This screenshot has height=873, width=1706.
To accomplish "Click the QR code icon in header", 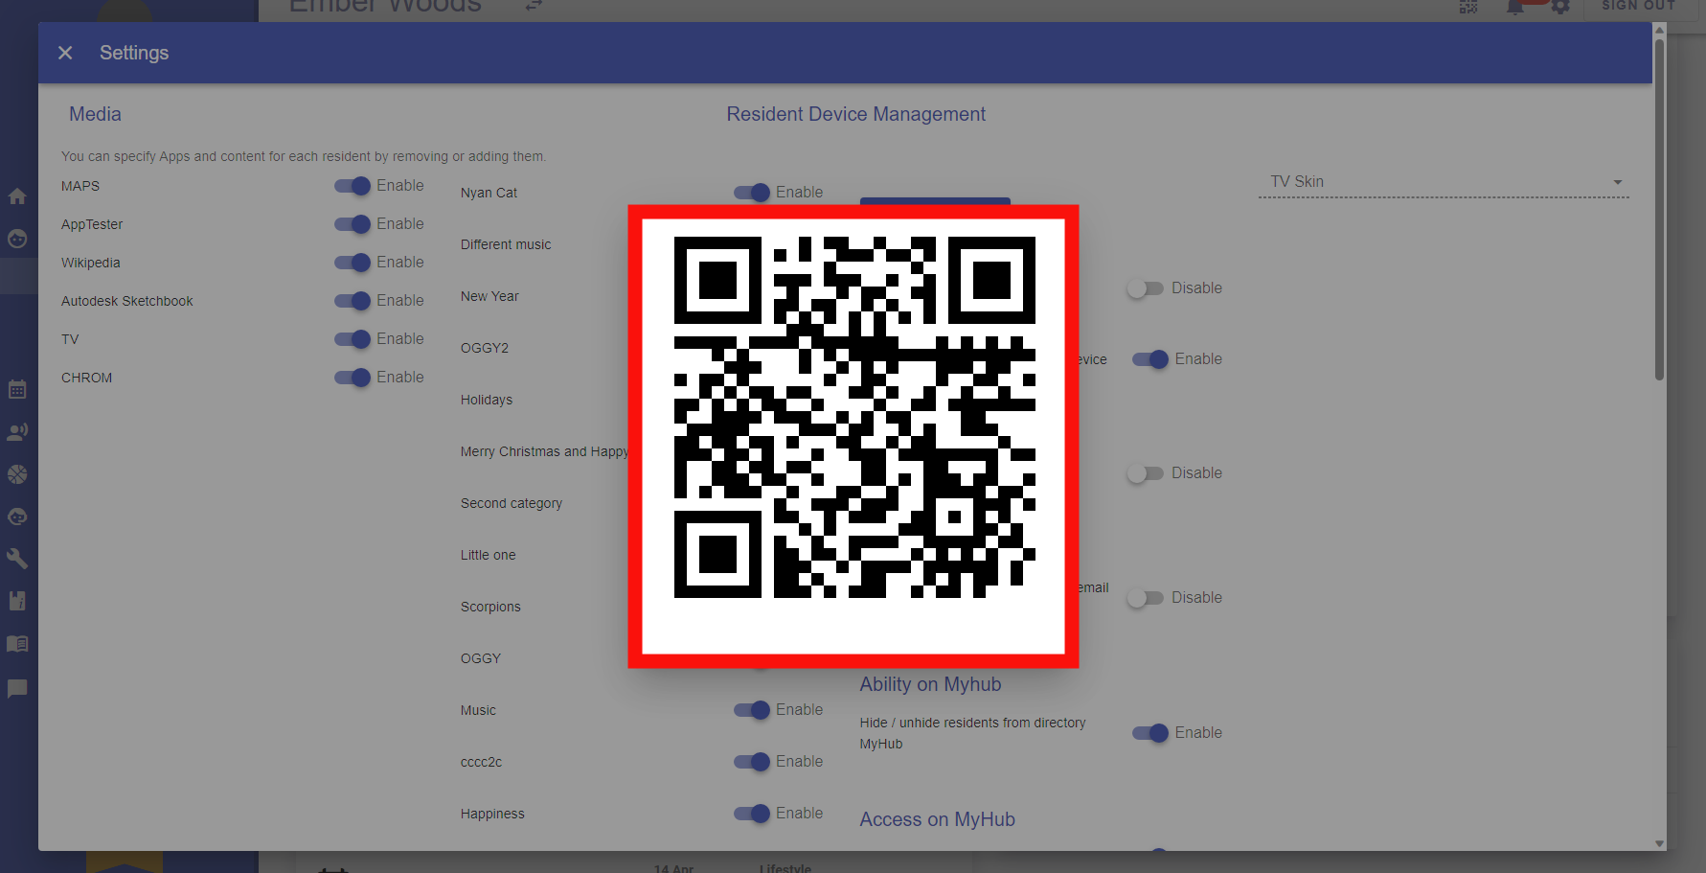I will [x=1468, y=7].
